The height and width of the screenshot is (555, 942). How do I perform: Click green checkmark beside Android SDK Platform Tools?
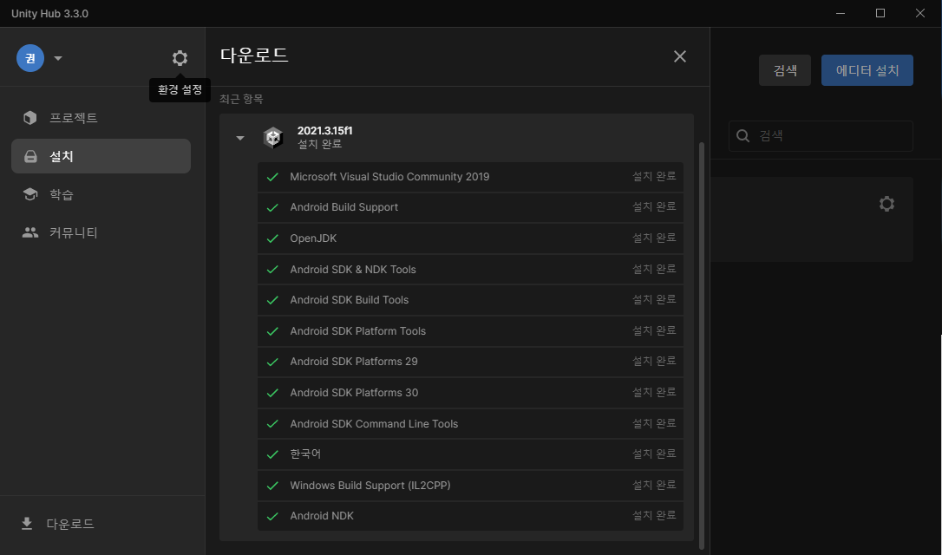point(272,331)
